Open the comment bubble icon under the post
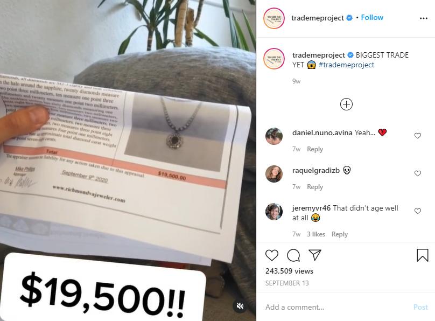This screenshot has height=321, width=435. (x=293, y=255)
